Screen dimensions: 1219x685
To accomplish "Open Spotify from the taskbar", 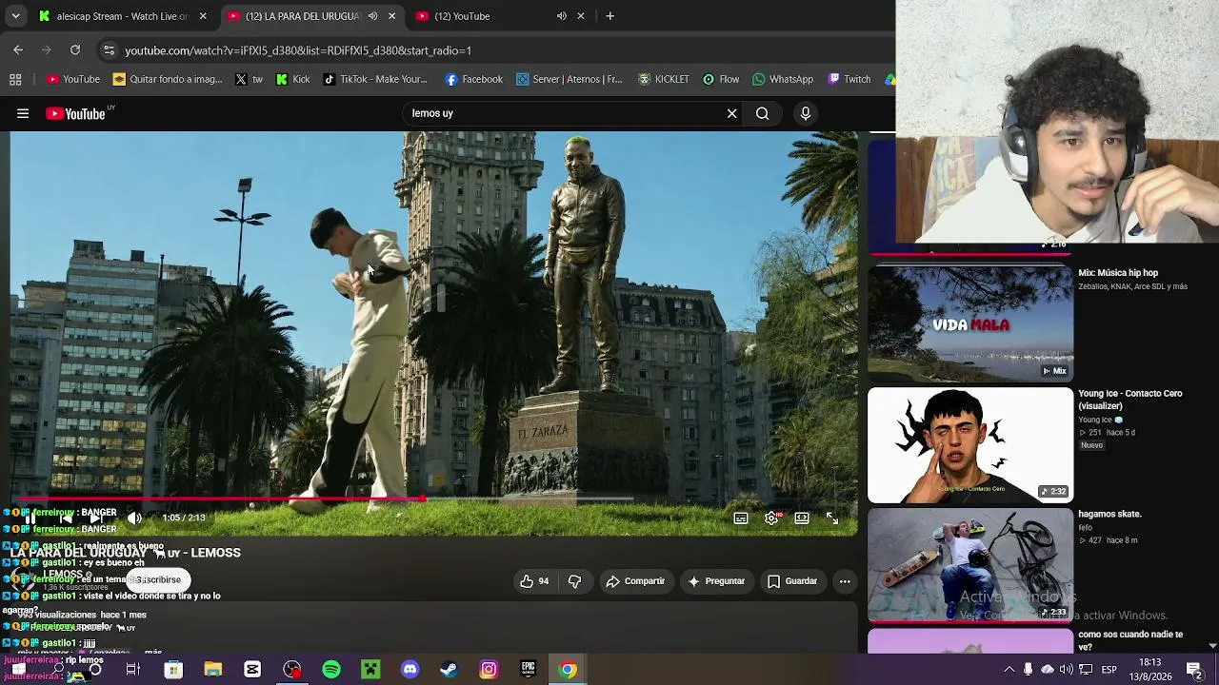I will 331,670.
